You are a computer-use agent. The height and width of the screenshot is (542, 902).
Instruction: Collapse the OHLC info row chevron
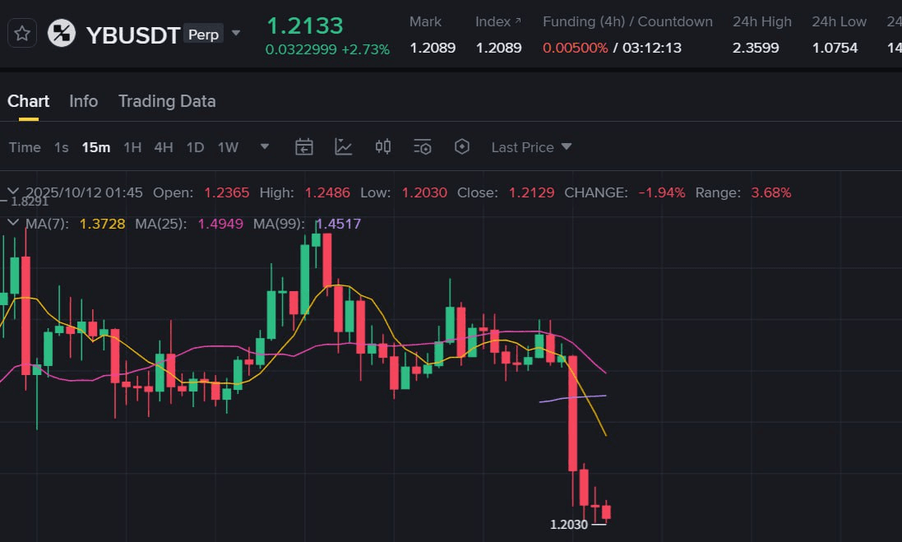pos(13,192)
